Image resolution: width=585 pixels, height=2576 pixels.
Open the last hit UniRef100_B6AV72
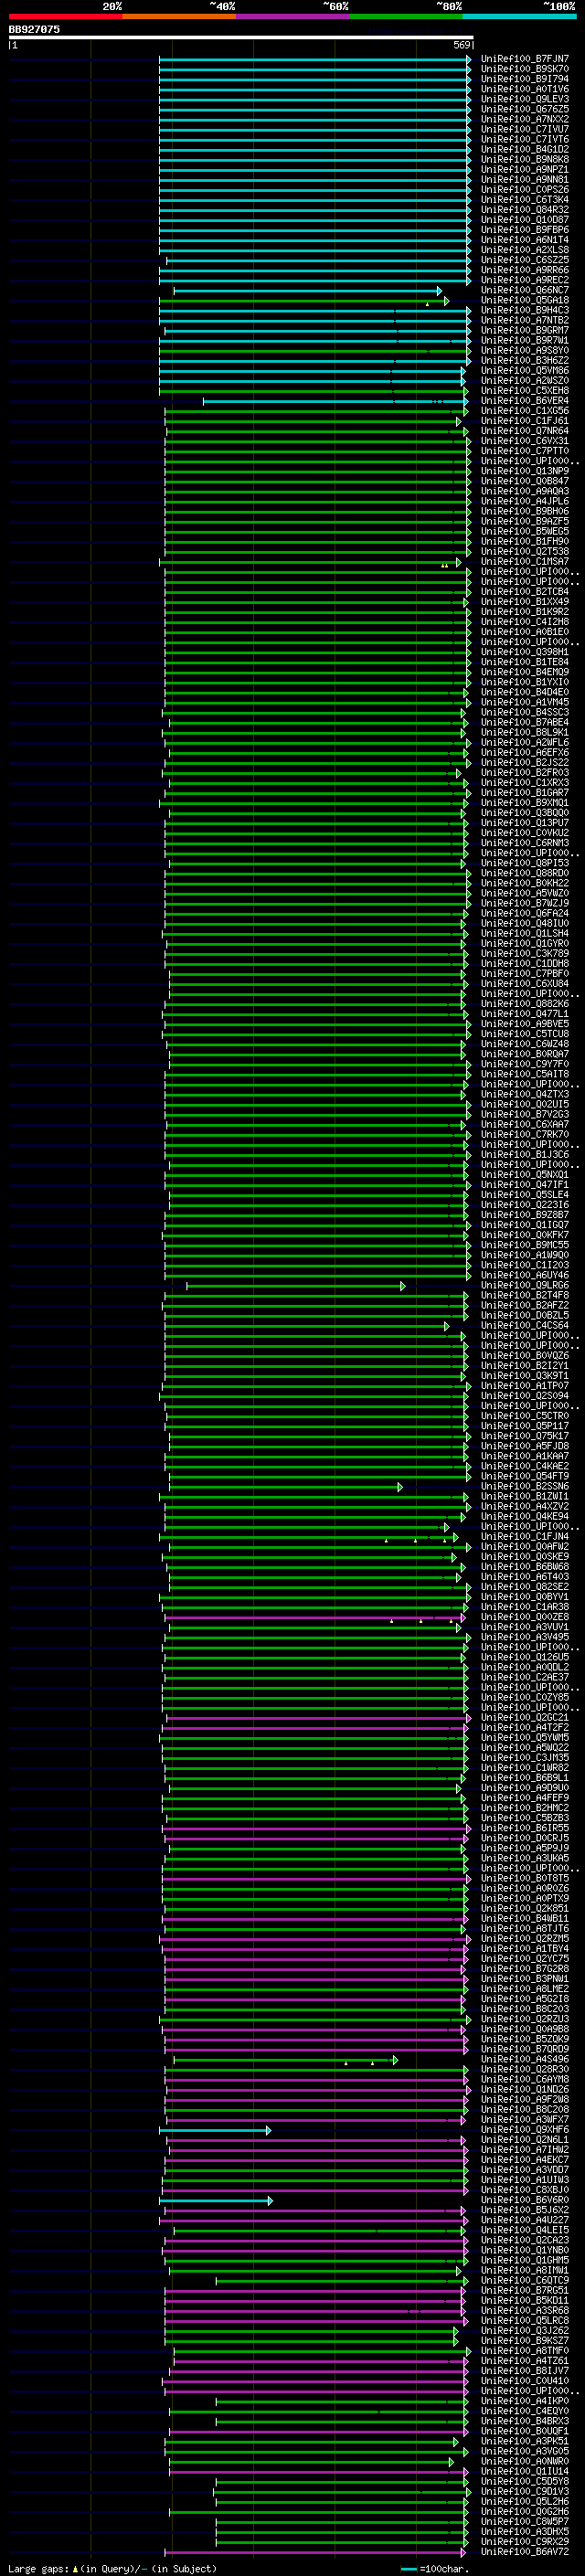[524, 2551]
